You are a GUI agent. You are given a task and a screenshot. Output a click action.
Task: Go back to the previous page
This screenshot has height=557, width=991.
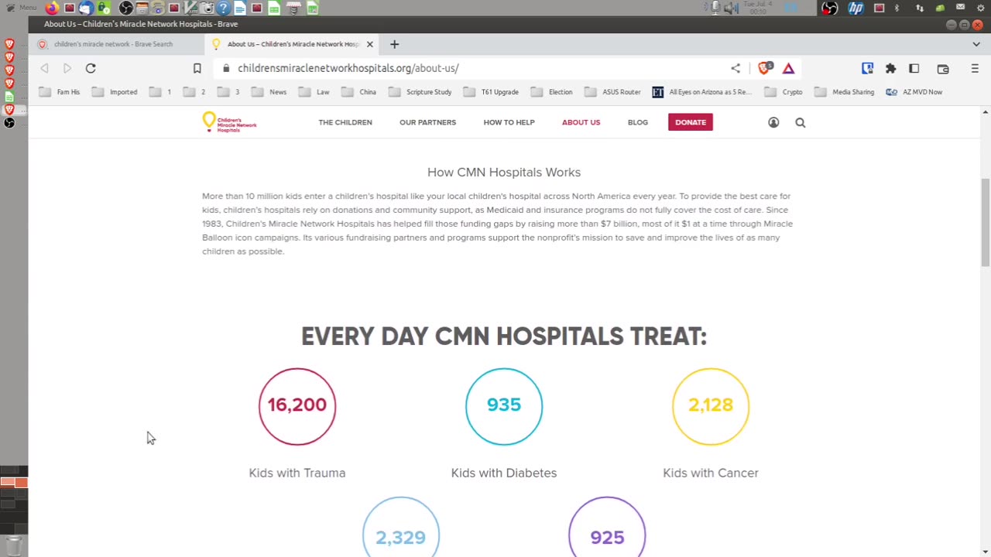point(44,68)
